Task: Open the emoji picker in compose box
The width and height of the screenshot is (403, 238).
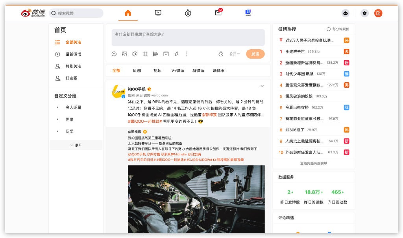Action: click(114, 54)
